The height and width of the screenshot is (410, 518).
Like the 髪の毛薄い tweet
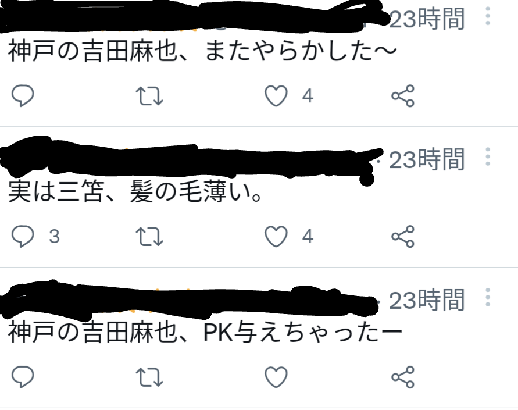[x=276, y=237]
